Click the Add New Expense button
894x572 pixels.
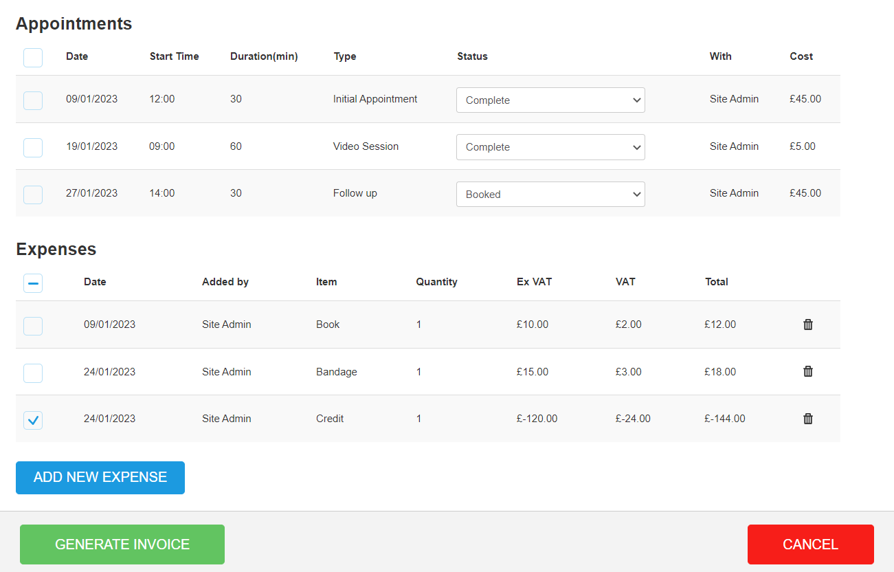(100, 477)
